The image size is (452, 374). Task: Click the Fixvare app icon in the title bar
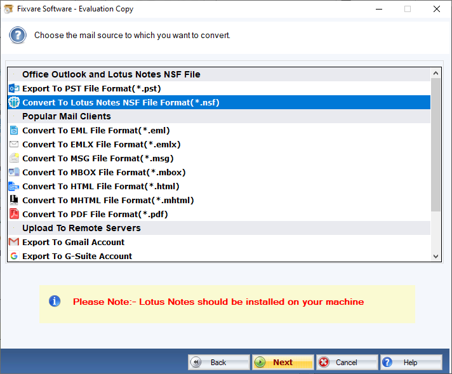coord(8,9)
